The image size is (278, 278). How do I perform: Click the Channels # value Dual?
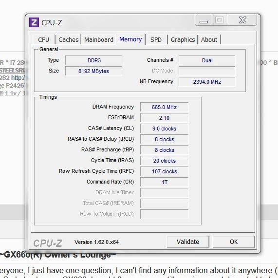coord(207,60)
